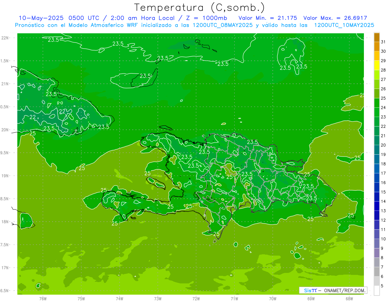
Task: Click the "72W" longitude label
Action: click(196, 299)
